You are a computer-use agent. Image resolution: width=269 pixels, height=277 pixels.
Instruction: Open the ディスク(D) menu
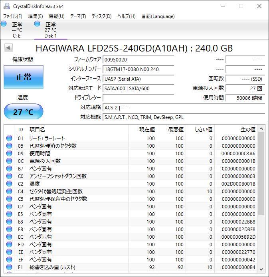(x=101, y=16)
